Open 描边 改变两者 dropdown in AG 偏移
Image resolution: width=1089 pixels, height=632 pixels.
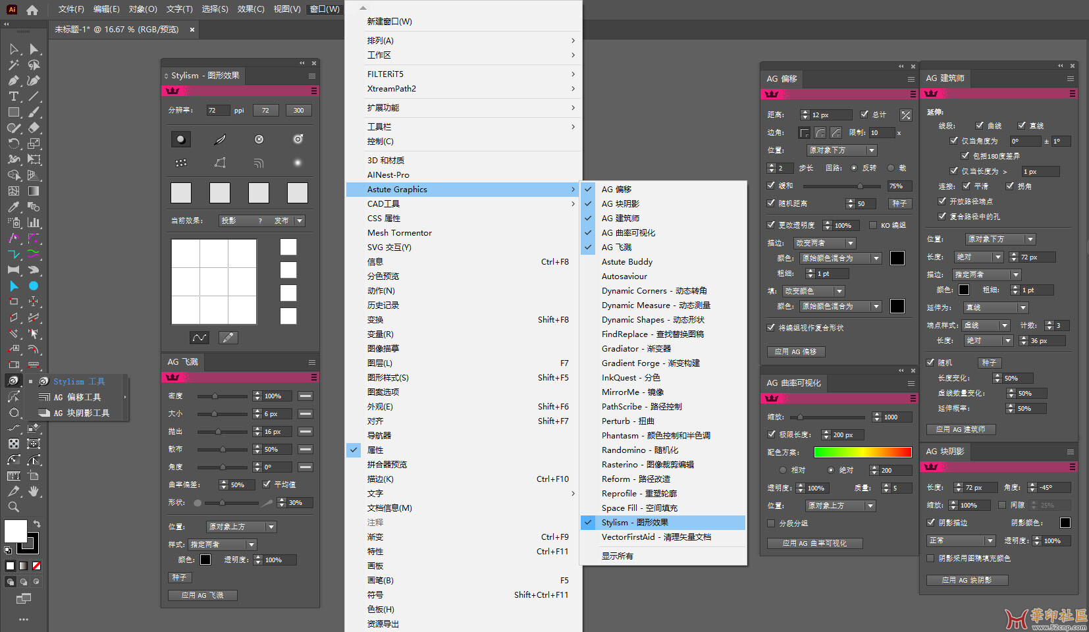(824, 243)
